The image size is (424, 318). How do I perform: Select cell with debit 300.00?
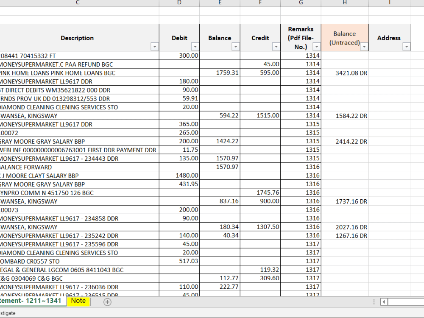point(179,56)
